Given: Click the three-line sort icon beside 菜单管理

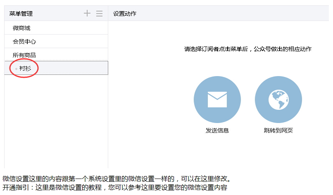Looking at the screenshot, I should tap(99, 13).
